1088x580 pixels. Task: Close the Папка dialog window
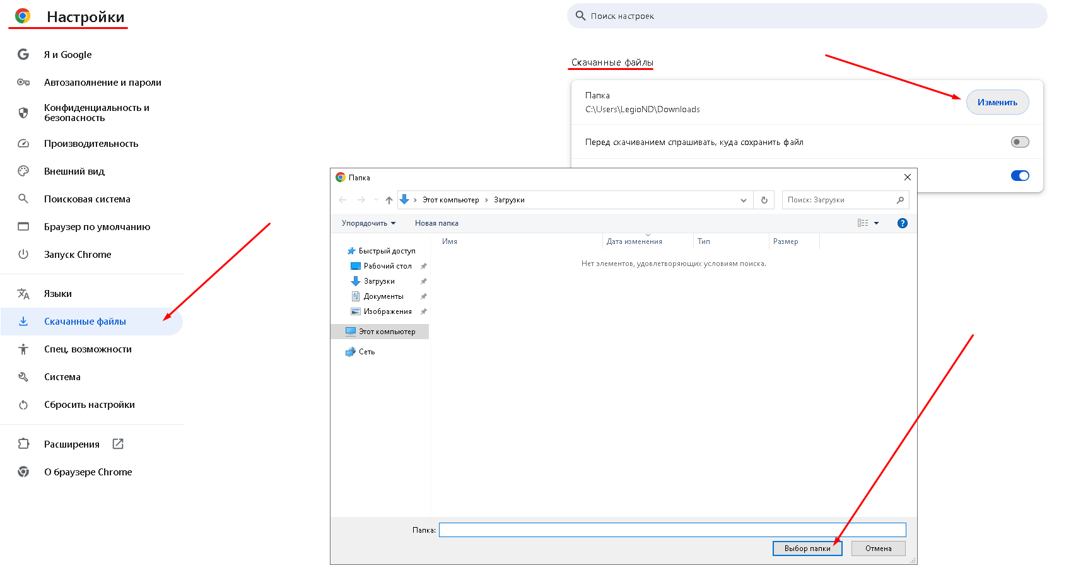(x=907, y=177)
